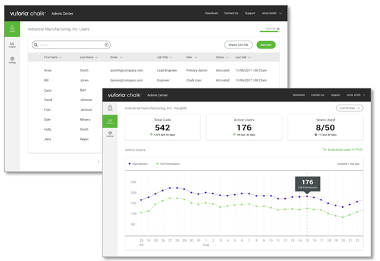Clear search with the circled X icon
The width and height of the screenshot is (380, 261).
(106, 45)
